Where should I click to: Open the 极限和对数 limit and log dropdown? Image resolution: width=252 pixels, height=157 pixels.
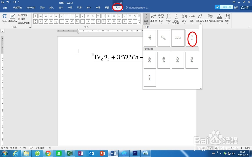pyautogui.click(x=210, y=19)
